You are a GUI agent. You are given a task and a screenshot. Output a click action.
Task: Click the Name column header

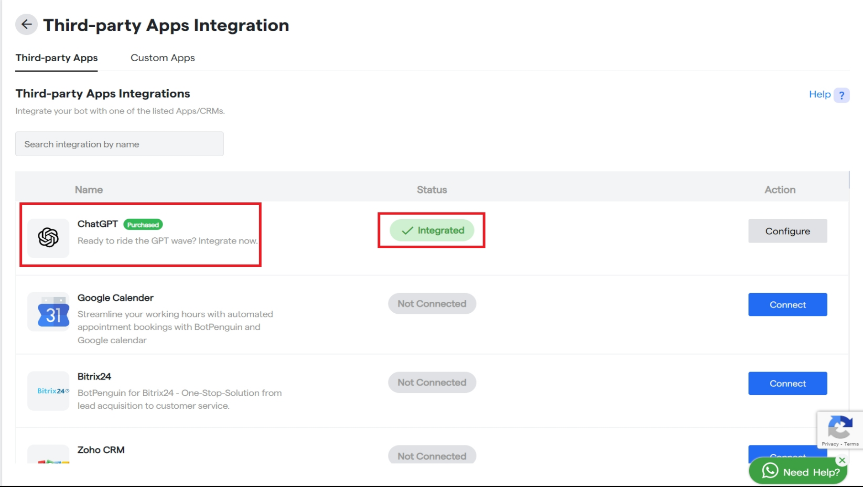point(89,190)
